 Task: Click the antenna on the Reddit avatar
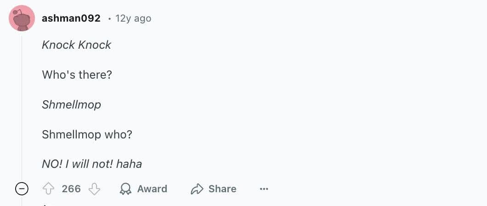coord(14,12)
